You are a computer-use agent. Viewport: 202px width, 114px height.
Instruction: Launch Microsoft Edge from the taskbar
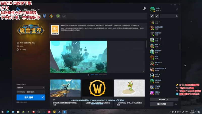[x=8, y=112]
